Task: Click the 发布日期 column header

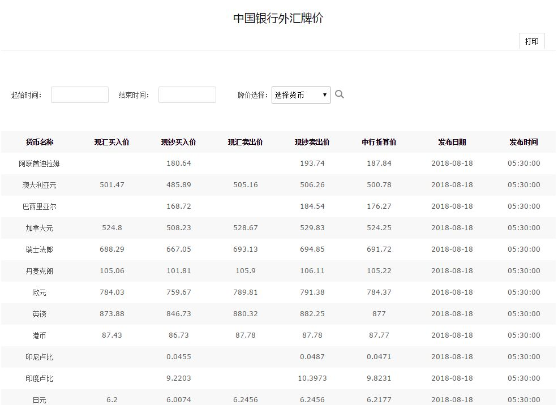Action: [x=452, y=142]
